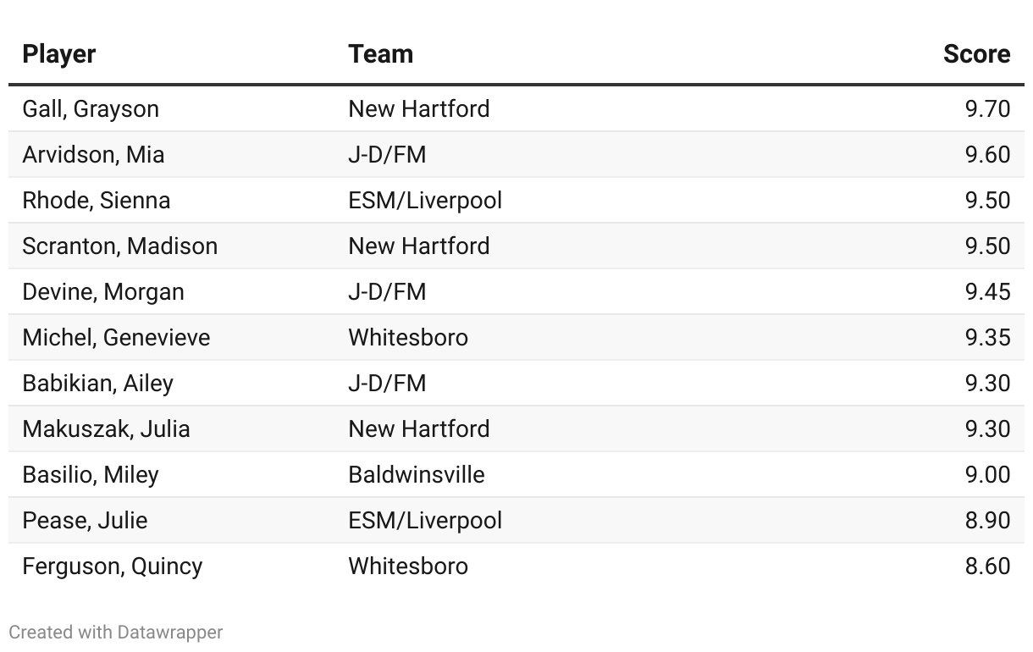Screen dimensions: 1033x652
Task: Select the Rhode, Sienna row name
Action: point(97,201)
